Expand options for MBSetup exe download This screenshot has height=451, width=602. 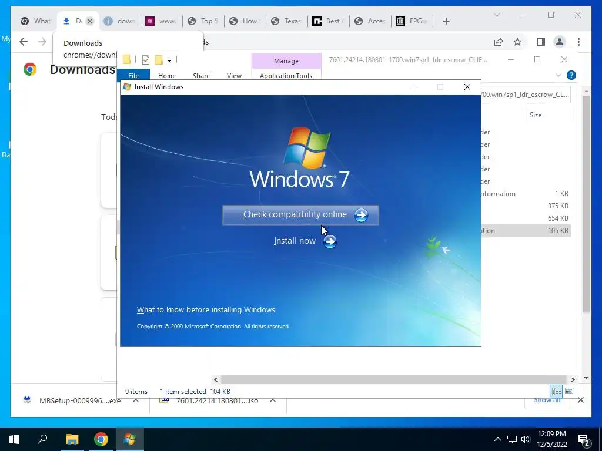[136, 400]
